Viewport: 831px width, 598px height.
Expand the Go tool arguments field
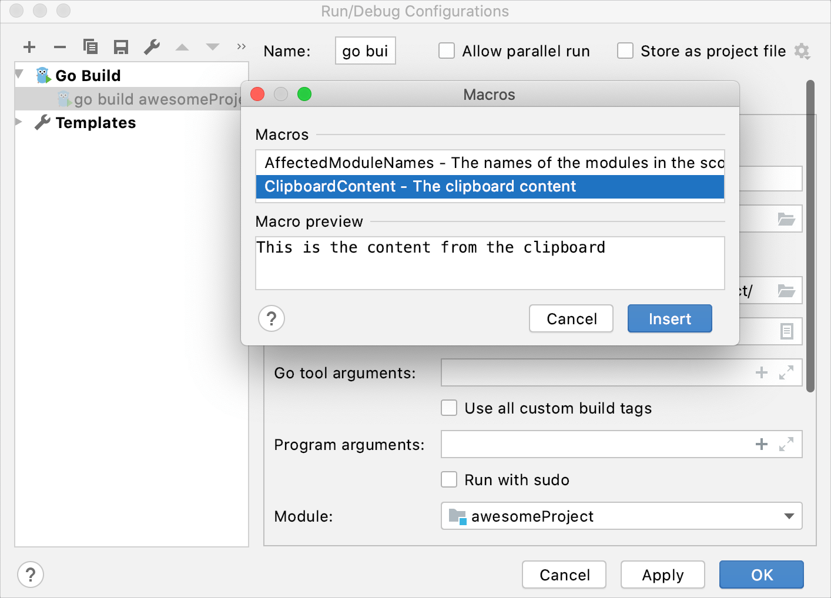(x=786, y=372)
